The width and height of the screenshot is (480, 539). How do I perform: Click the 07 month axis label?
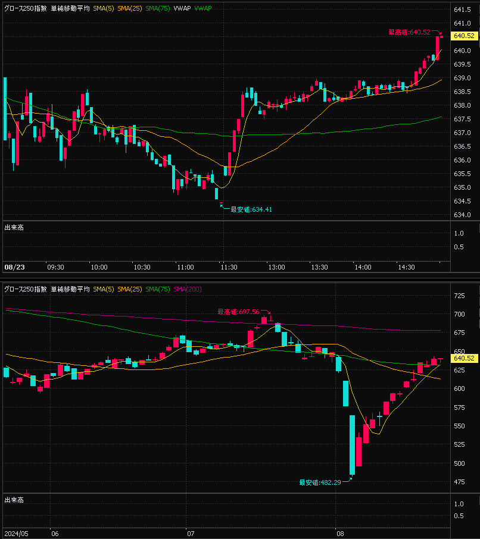point(191,534)
